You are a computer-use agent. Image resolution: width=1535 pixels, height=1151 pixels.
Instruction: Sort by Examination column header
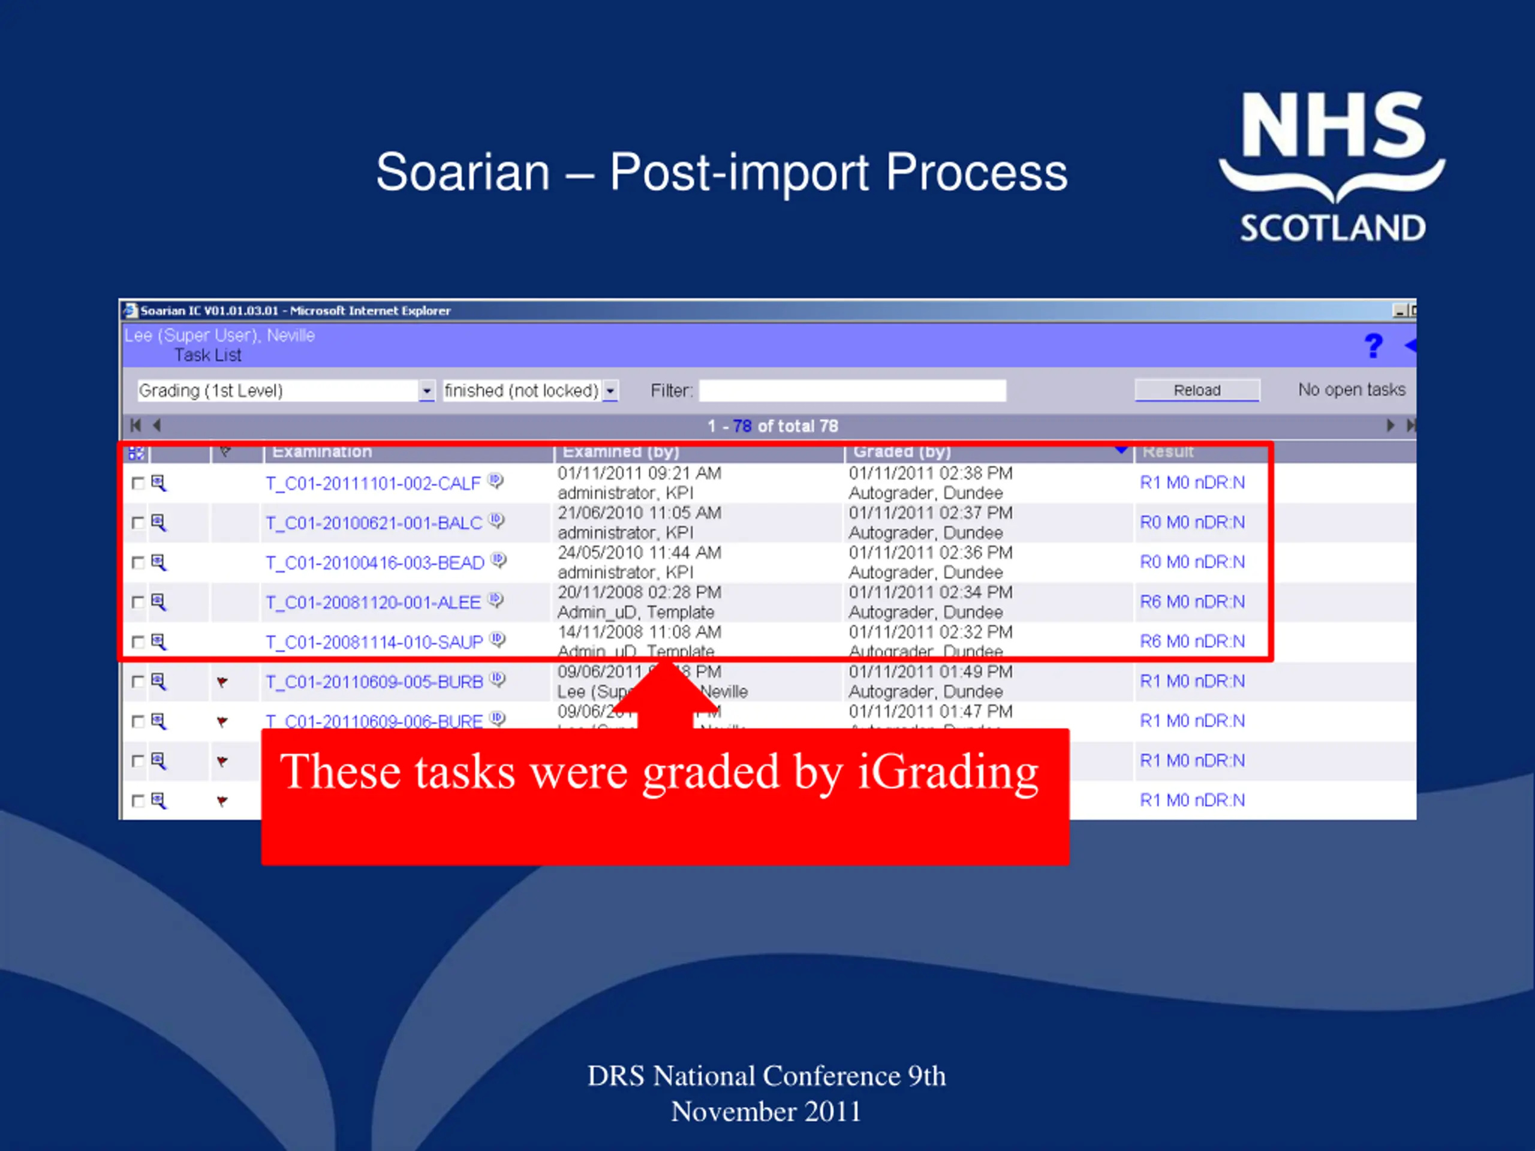[322, 453]
